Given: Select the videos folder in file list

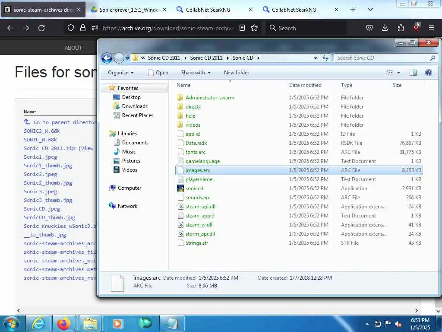Looking at the screenshot, I should click(193, 125).
